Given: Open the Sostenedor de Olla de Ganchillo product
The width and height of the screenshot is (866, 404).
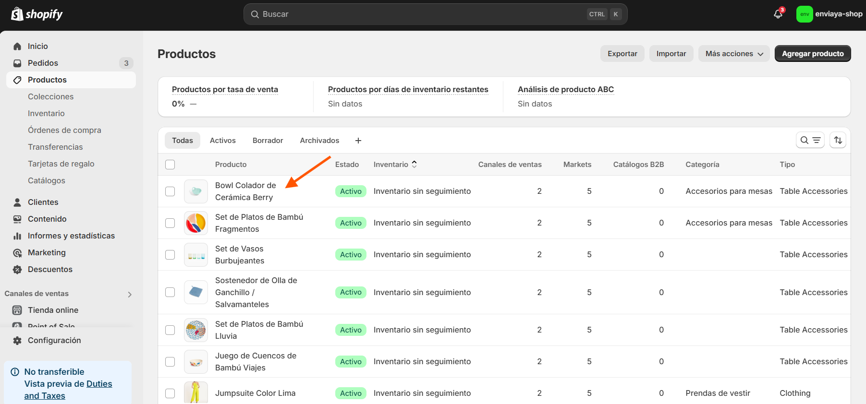Looking at the screenshot, I should click(256, 292).
